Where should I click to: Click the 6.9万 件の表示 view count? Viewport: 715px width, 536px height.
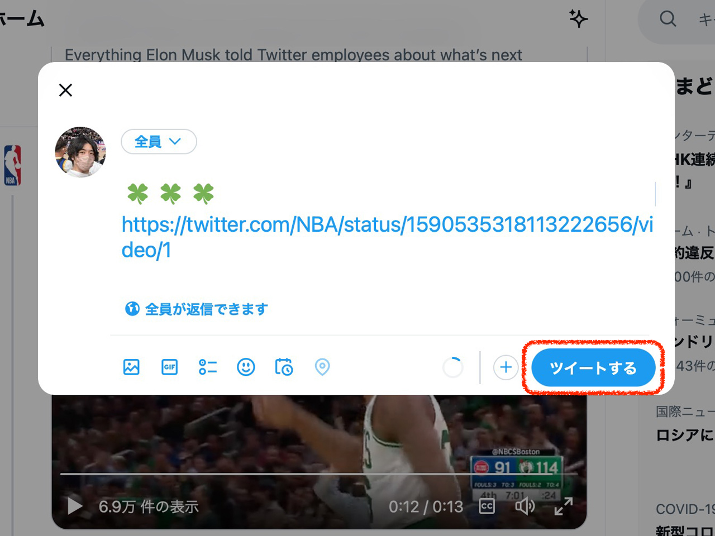(x=149, y=506)
